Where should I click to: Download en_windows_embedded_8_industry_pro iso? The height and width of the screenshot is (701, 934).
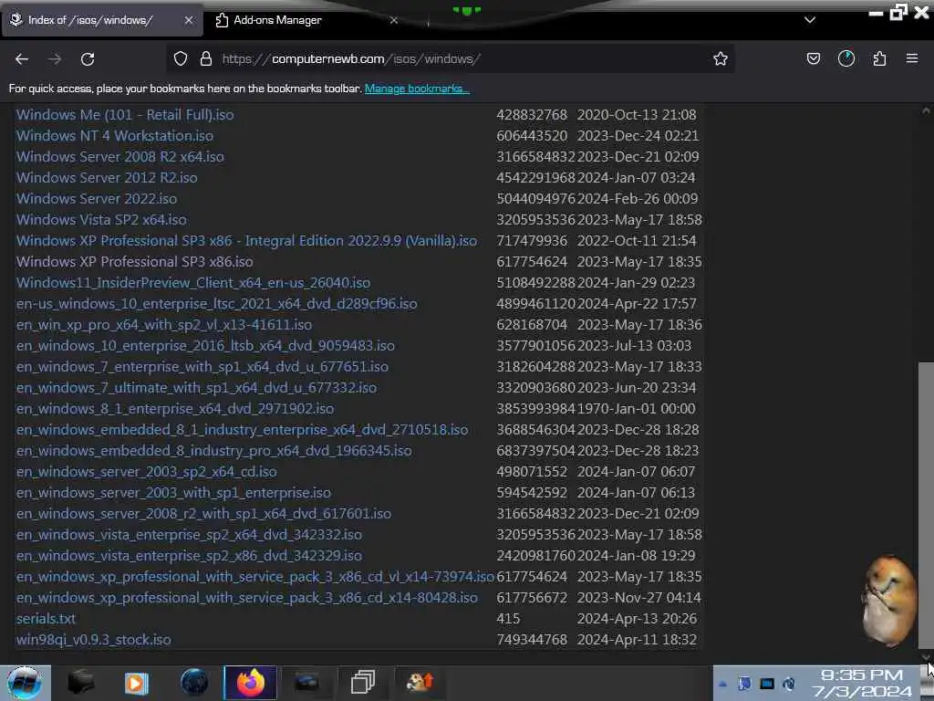(213, 451)
